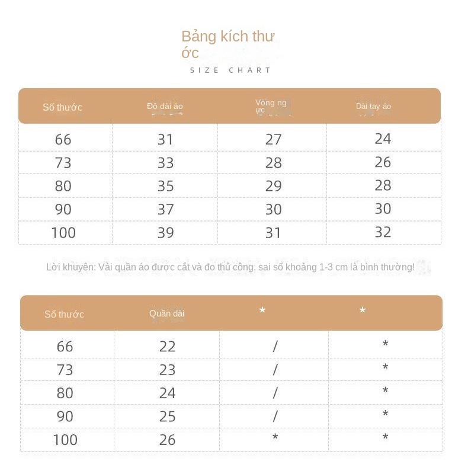The width and height of the screenshot is (468, 468).
Task: Select size 100 in the top table
Action: tap(63, 233)
